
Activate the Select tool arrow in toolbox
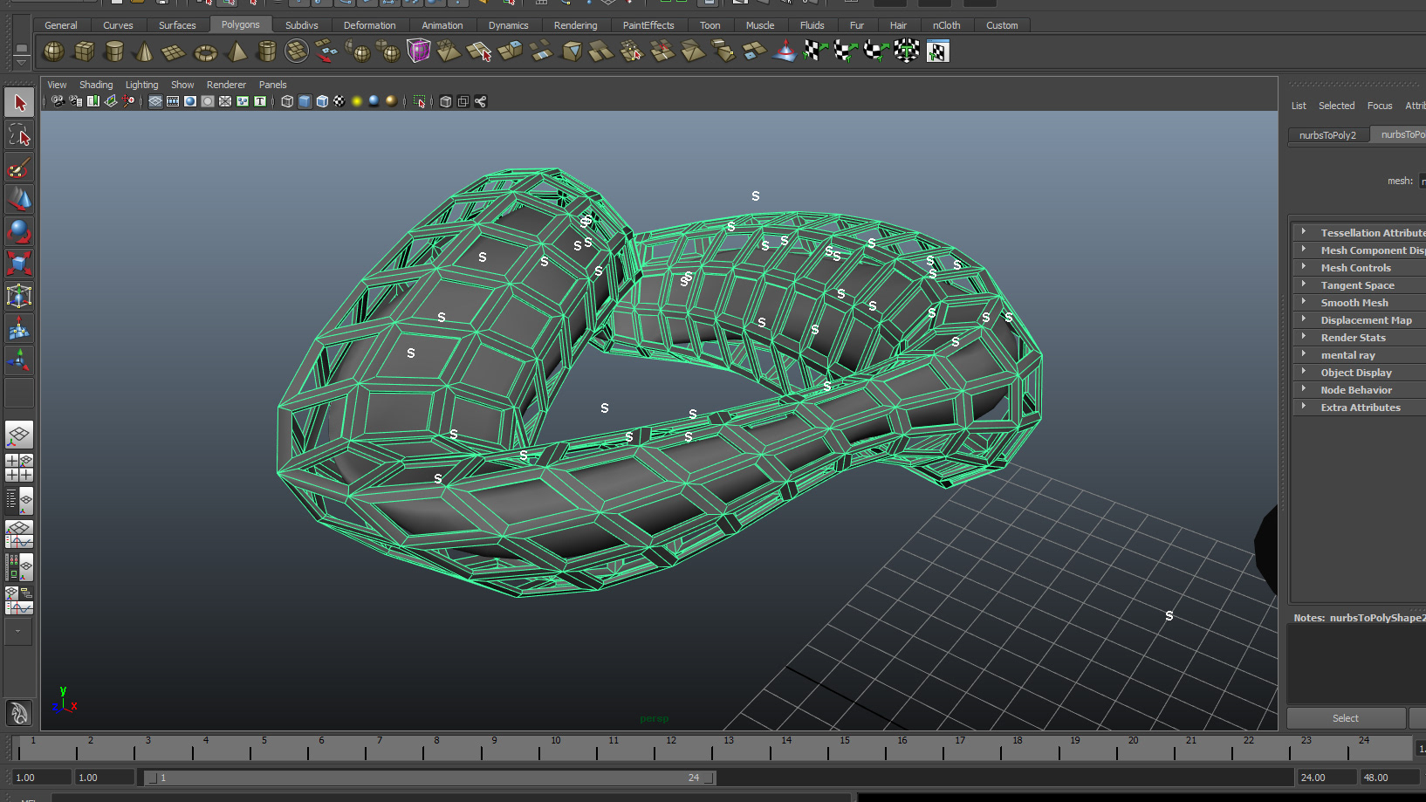19,103
